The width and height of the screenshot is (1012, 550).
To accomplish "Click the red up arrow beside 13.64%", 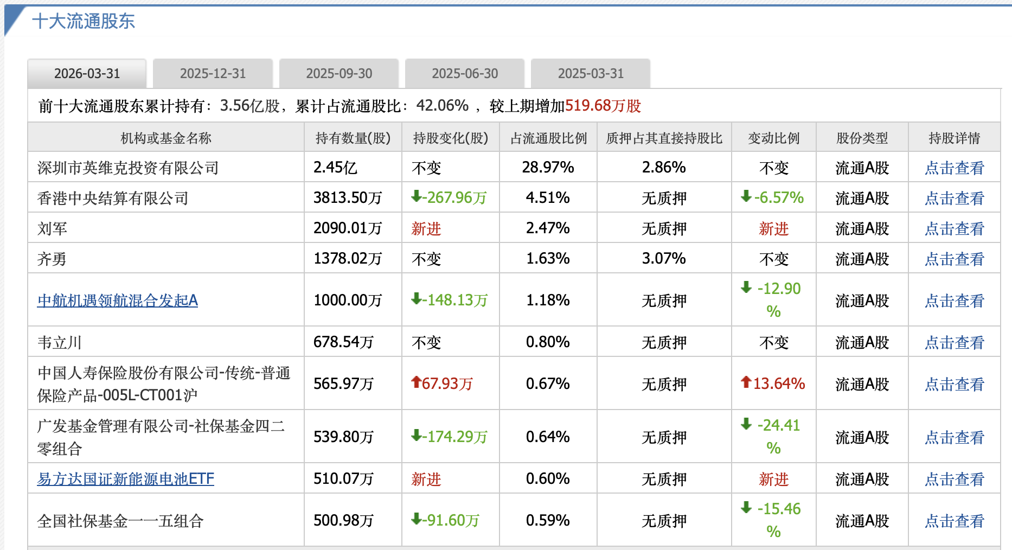I will pyautogui.click(x=746, y=382).
